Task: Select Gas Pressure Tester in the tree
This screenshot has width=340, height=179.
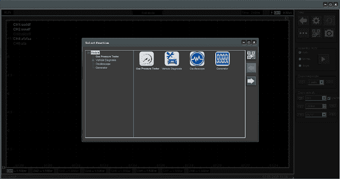Action: pyautogui.click(x=107, y=56)
